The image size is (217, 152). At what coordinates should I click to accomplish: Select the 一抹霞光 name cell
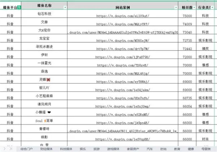click(x=44, y=63)
